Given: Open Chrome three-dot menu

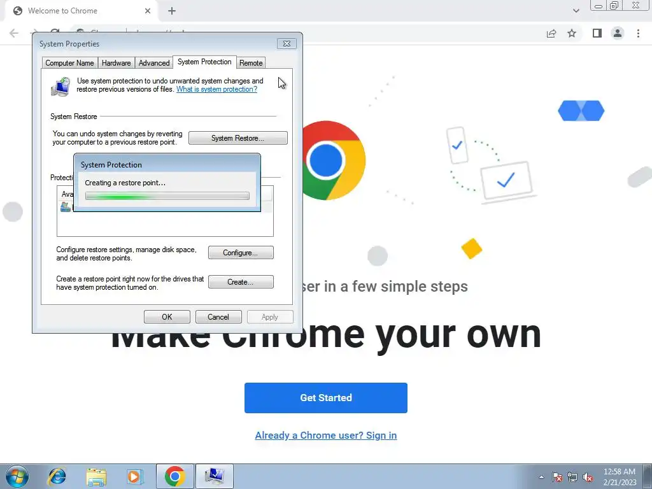Looking at the screenshot, I should (x=638, y=33).
